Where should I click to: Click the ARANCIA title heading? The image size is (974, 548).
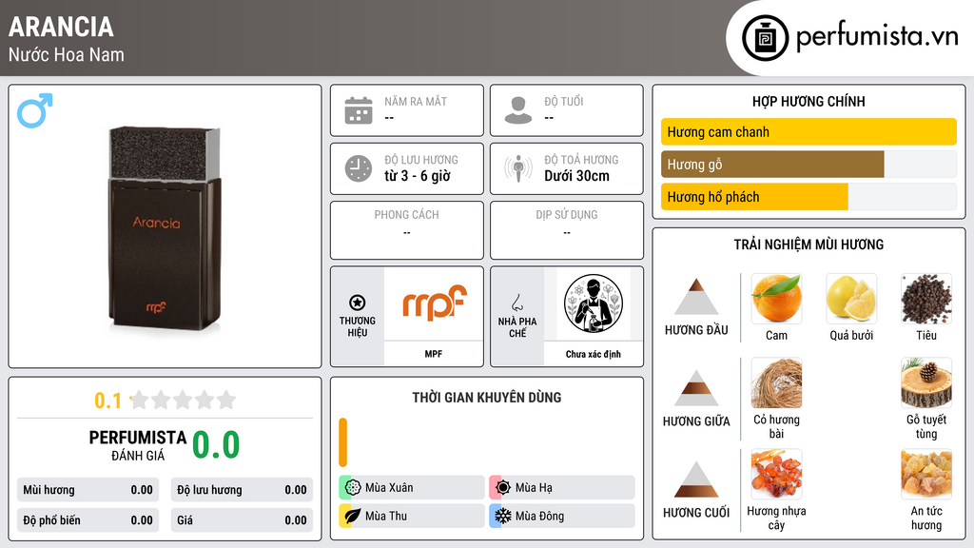click(61, 27)
